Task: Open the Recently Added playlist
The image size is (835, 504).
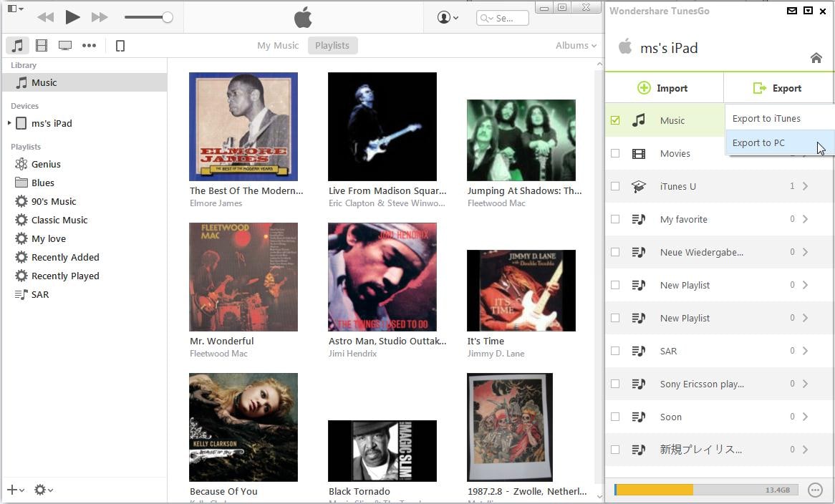Action: (x=65, y=257)
